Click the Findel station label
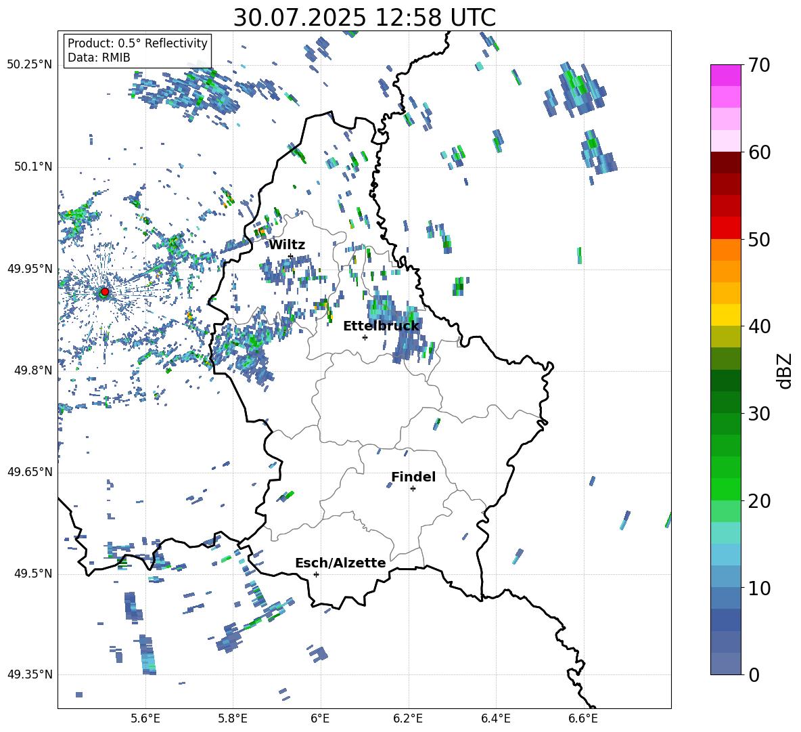Screen dimensions: 801x732 [413, 477]
